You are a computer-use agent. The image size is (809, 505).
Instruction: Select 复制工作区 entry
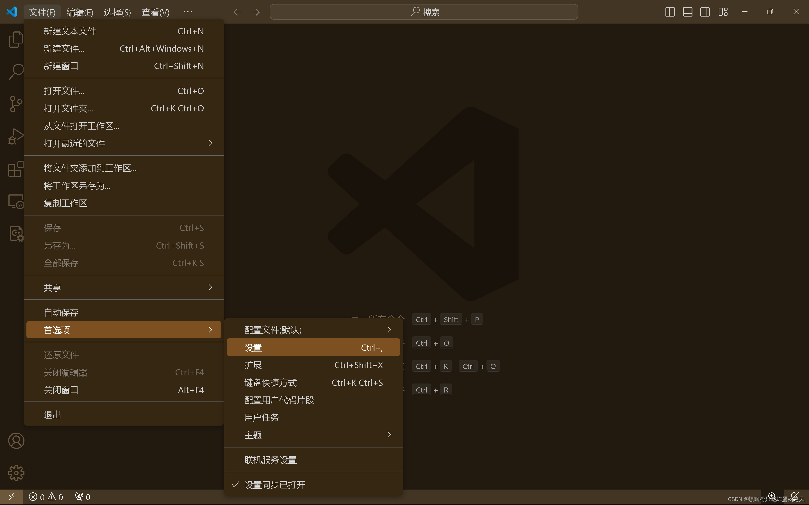point(124,203)
